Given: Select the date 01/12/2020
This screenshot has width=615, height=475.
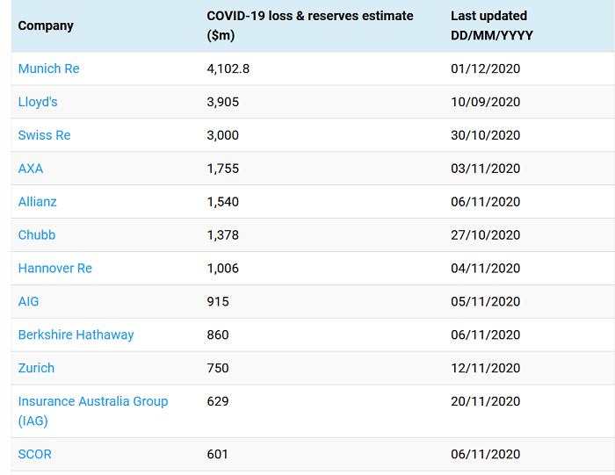Looking at the screenshot, I should (x=485, y=69).
